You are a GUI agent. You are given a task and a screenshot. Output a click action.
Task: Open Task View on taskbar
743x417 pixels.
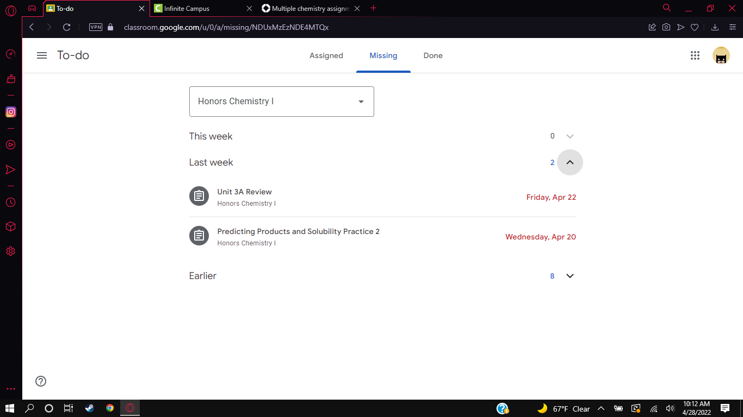pos(69,408)
